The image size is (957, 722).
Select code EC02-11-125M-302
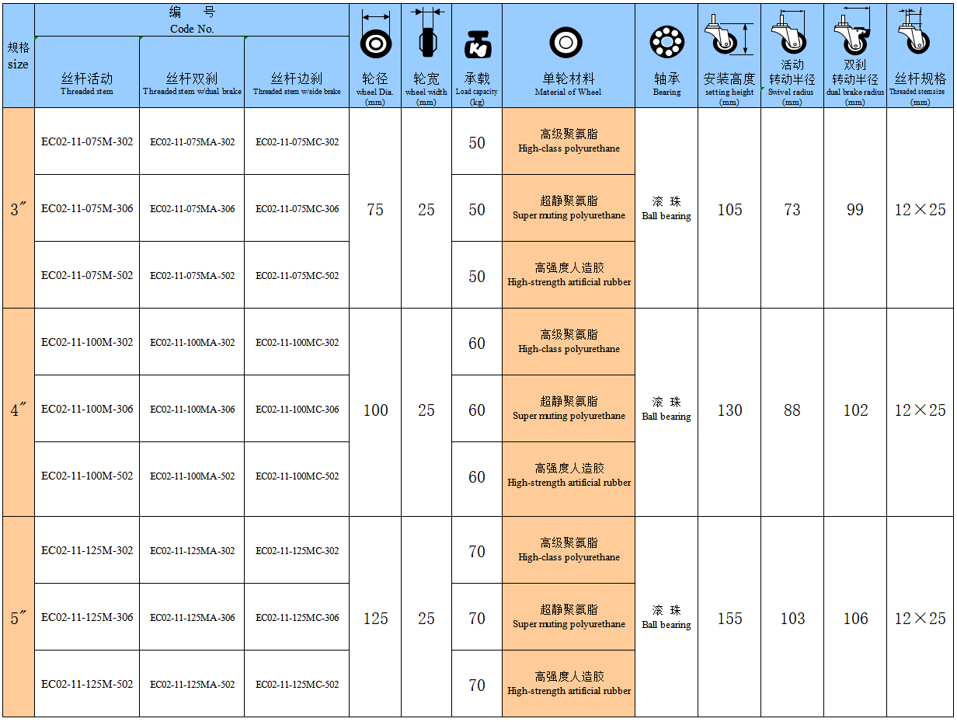click(87, 550)
